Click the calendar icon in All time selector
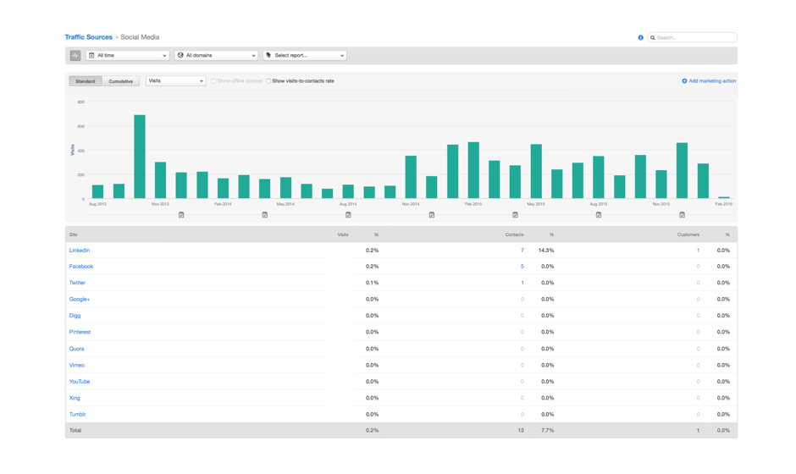Image resolution: width=796 pixels, height=474 pixels. tap(91, 56)
